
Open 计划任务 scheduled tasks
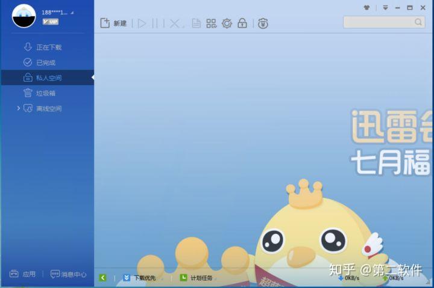coord(196,278)
